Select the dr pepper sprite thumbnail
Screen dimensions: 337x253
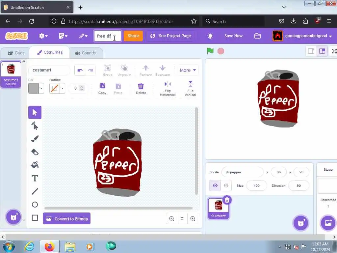pyautogui.click(x=219, y=209)
